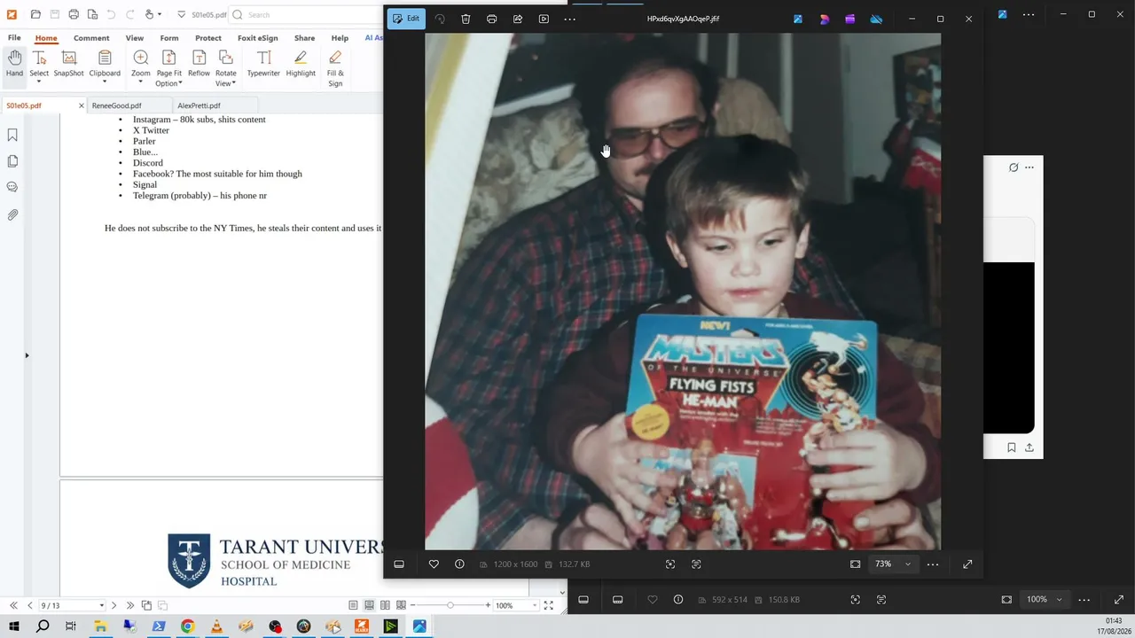Open VLC media player from the taskbar
Image resolution: width=1135 pixels, height=638 pixels.
click(x=216, y=626)
